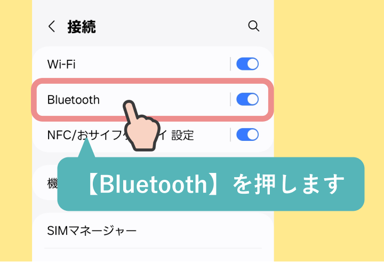Toggle the NFC/おサイフケータイ switch
This screenshot has width=384, height=262.
pos(247,134)
